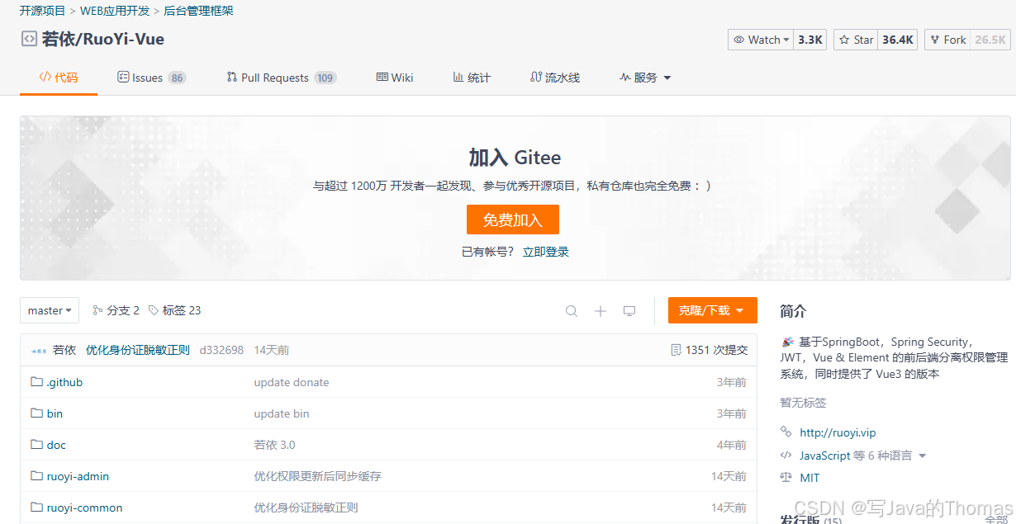Open the Watch dropdown button
Screen dimensions: 1016x524
tap(762, 40)
